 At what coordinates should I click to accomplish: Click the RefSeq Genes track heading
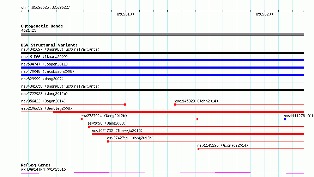tap(36, 165)
